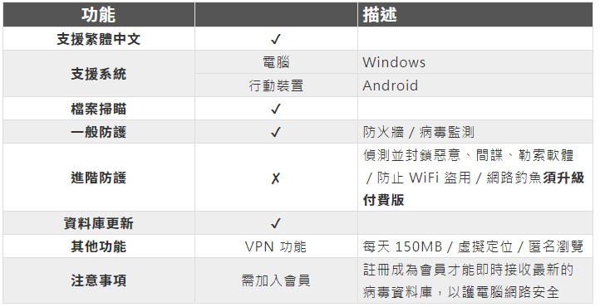Select the 描述 column header
The image size is (600, 307).
coord(380,15)
